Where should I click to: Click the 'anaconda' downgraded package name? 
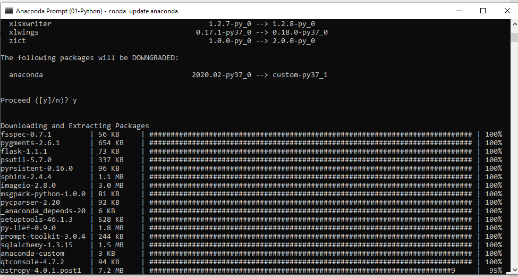(26, 75)
